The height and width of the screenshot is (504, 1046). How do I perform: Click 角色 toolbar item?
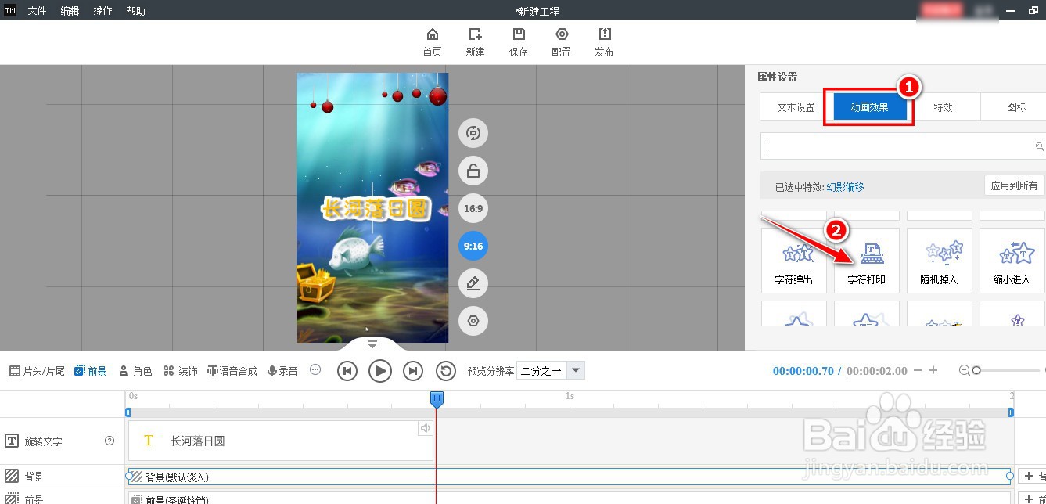135,371
